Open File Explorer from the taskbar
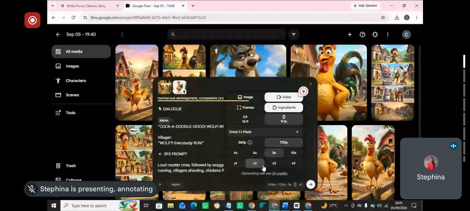Screen dimensions: 470x211 point(170,206)
